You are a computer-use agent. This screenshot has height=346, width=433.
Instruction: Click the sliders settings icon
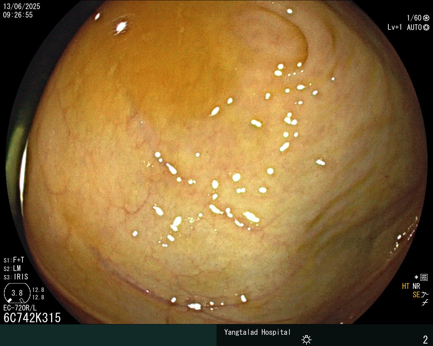[x=424, y=278]
